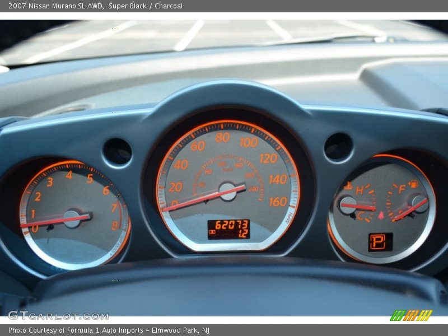
Task: Click the temperature gauge needle hub
Action: pos(348,205)
